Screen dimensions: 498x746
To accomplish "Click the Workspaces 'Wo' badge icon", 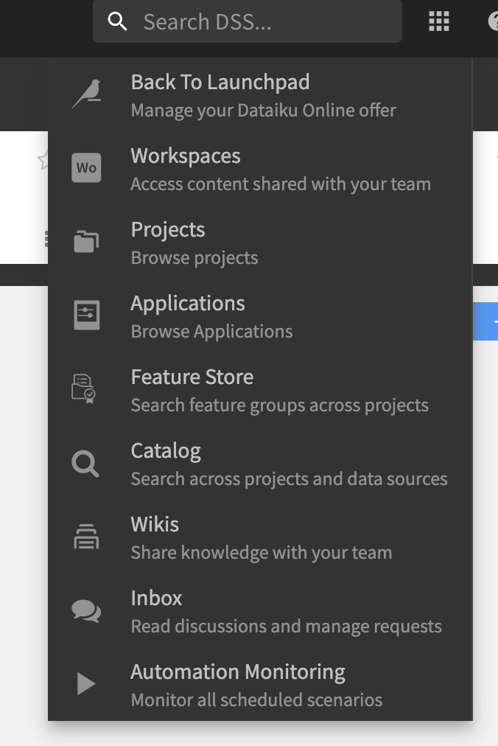I will (86, 167).
